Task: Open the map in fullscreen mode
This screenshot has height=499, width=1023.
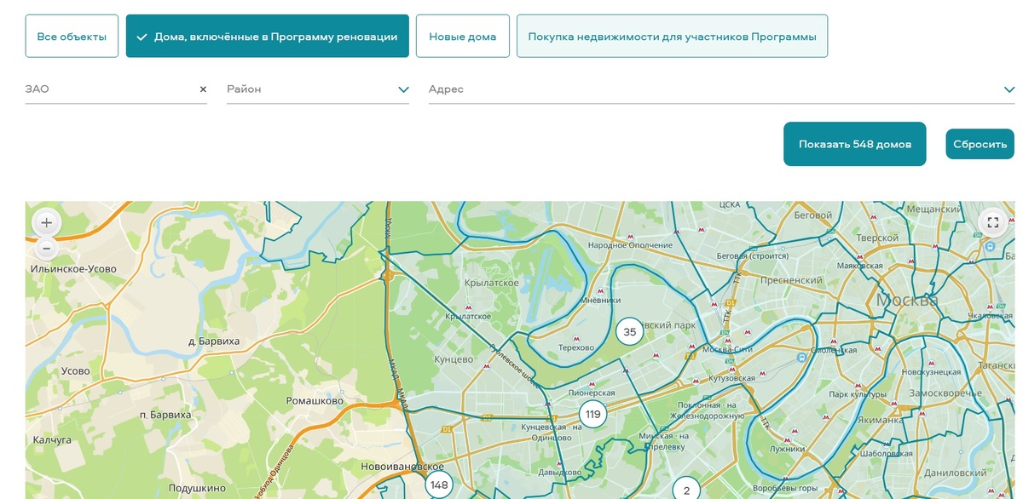Action: 992,222
